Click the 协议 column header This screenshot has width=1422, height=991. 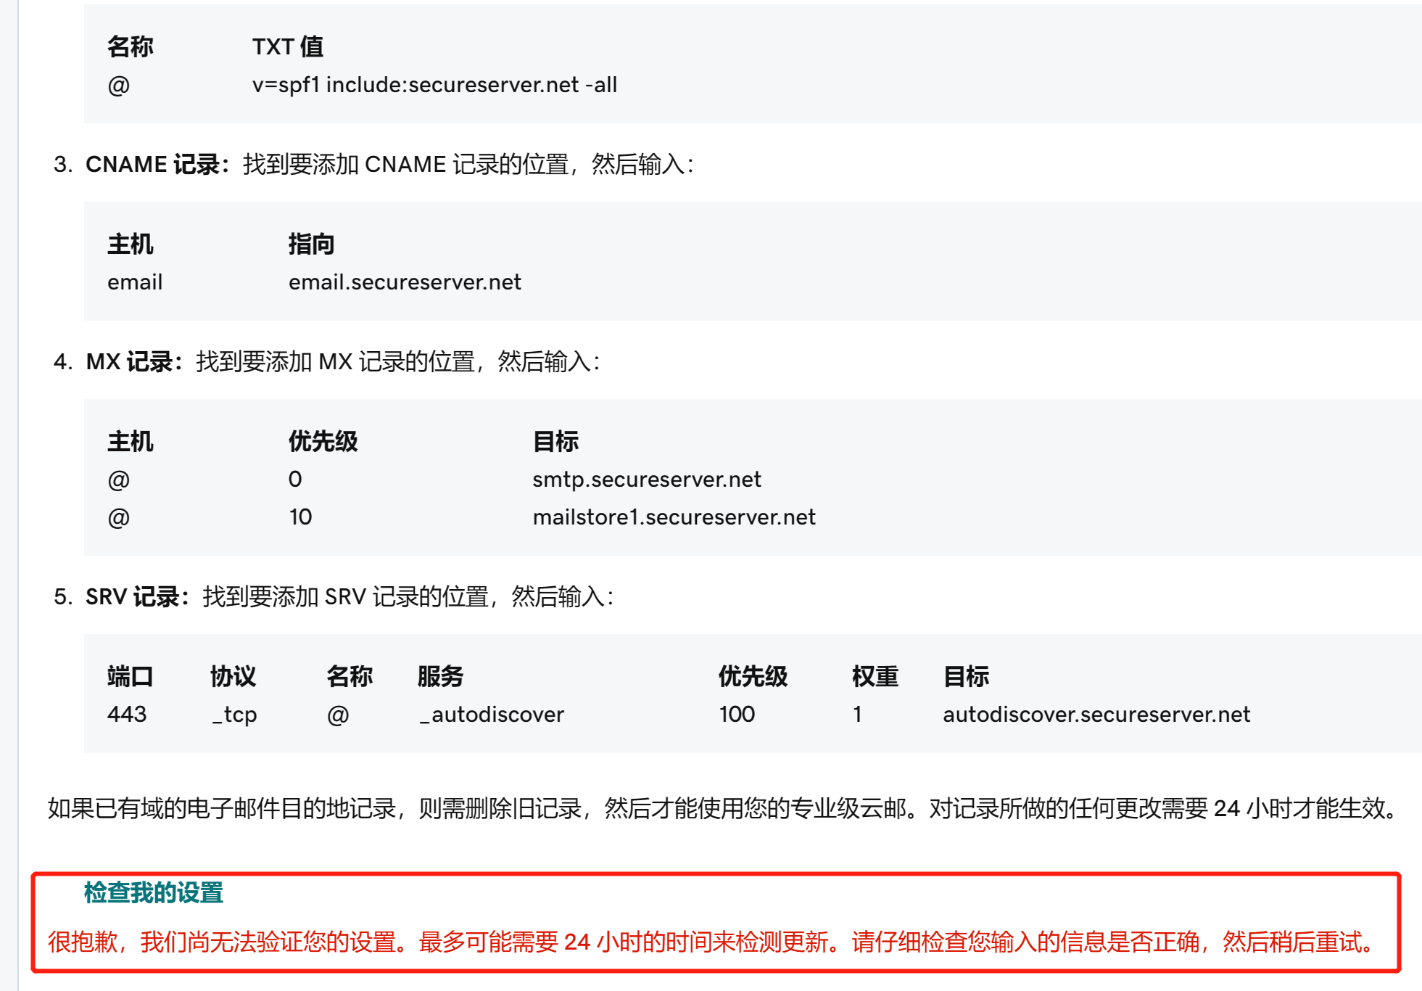pyautogui.click(x=233, y=676)
